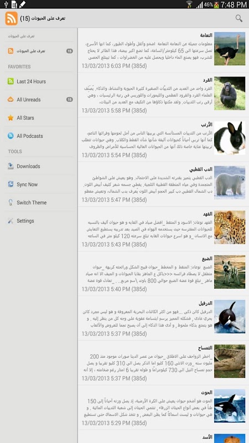Viewport: 249px width, 443px height.
Task: Open article titled التمساح
Action: pos(205,348)
